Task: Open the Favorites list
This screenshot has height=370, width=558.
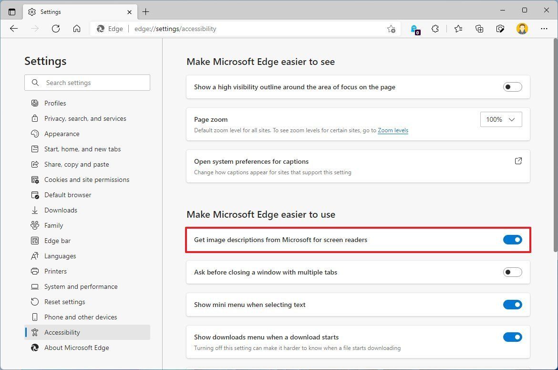Action: click(458, 29)
